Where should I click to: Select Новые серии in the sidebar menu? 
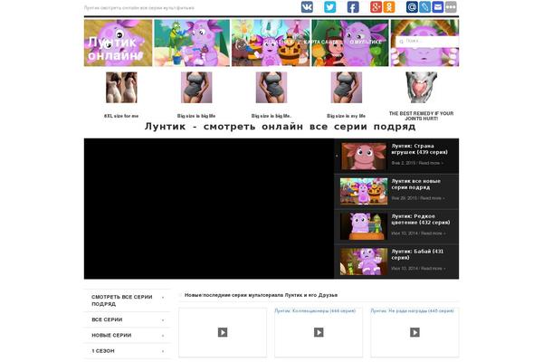111,335
